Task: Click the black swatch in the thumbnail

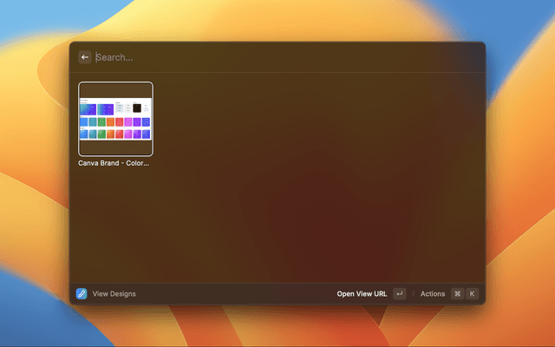Action: (137, 108)
